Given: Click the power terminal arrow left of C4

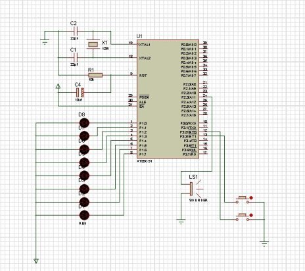Looking at the screenshot, I should pos(58,86).
